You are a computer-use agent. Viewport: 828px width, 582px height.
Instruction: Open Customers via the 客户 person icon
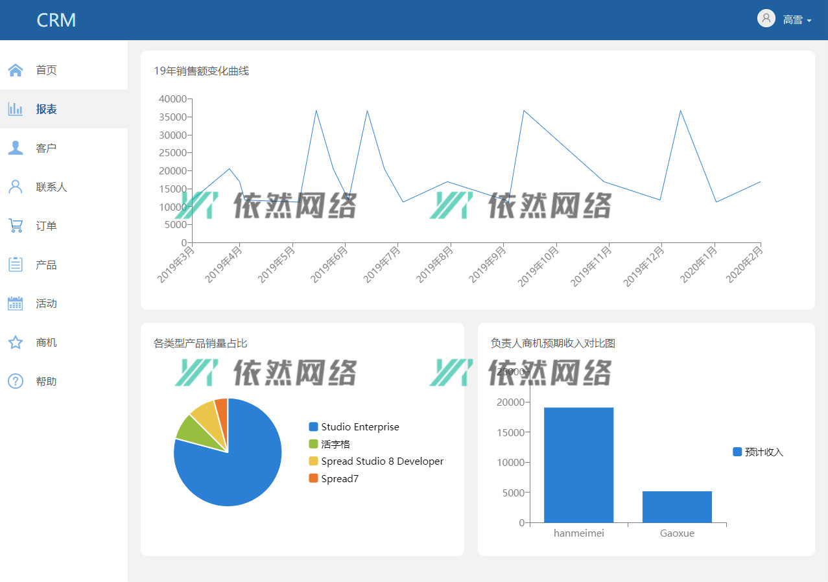click(16, 148)
